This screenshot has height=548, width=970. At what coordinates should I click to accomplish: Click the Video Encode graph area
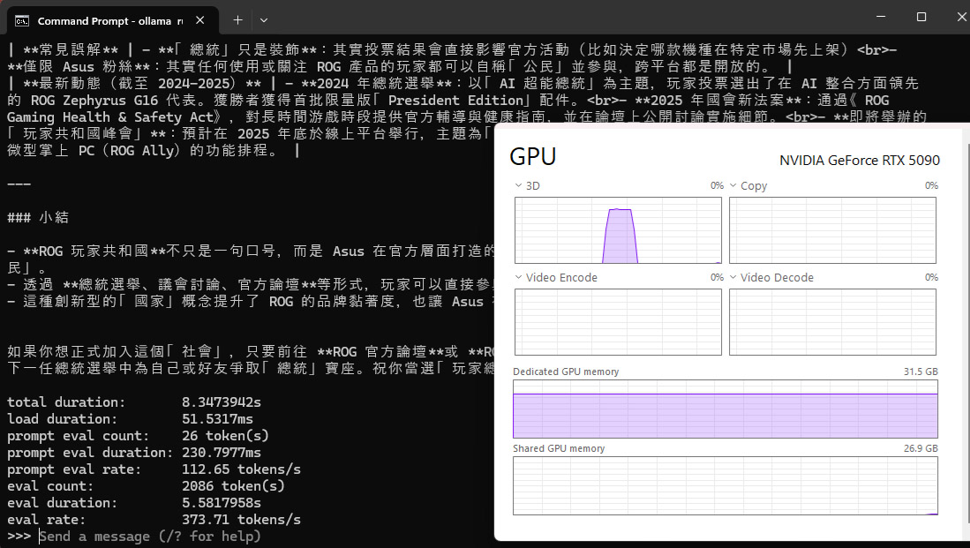click(618, 322)
